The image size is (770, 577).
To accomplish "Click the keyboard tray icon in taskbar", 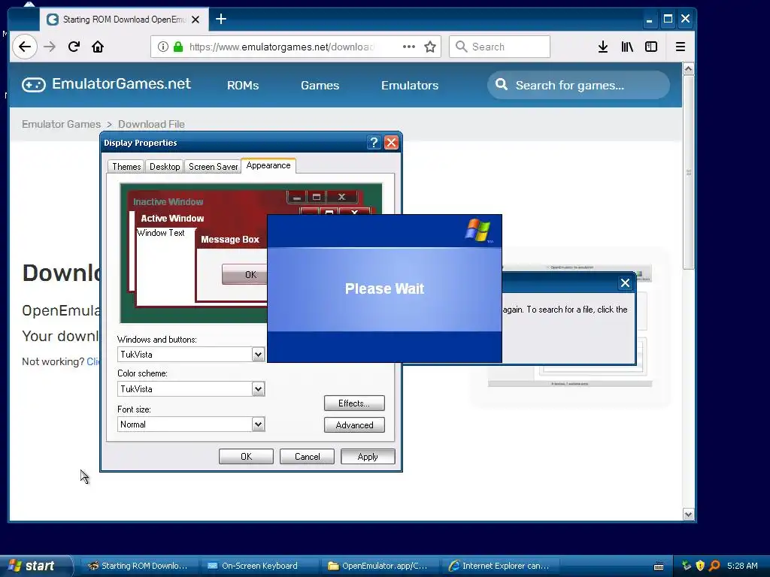I will coord(659,566).
